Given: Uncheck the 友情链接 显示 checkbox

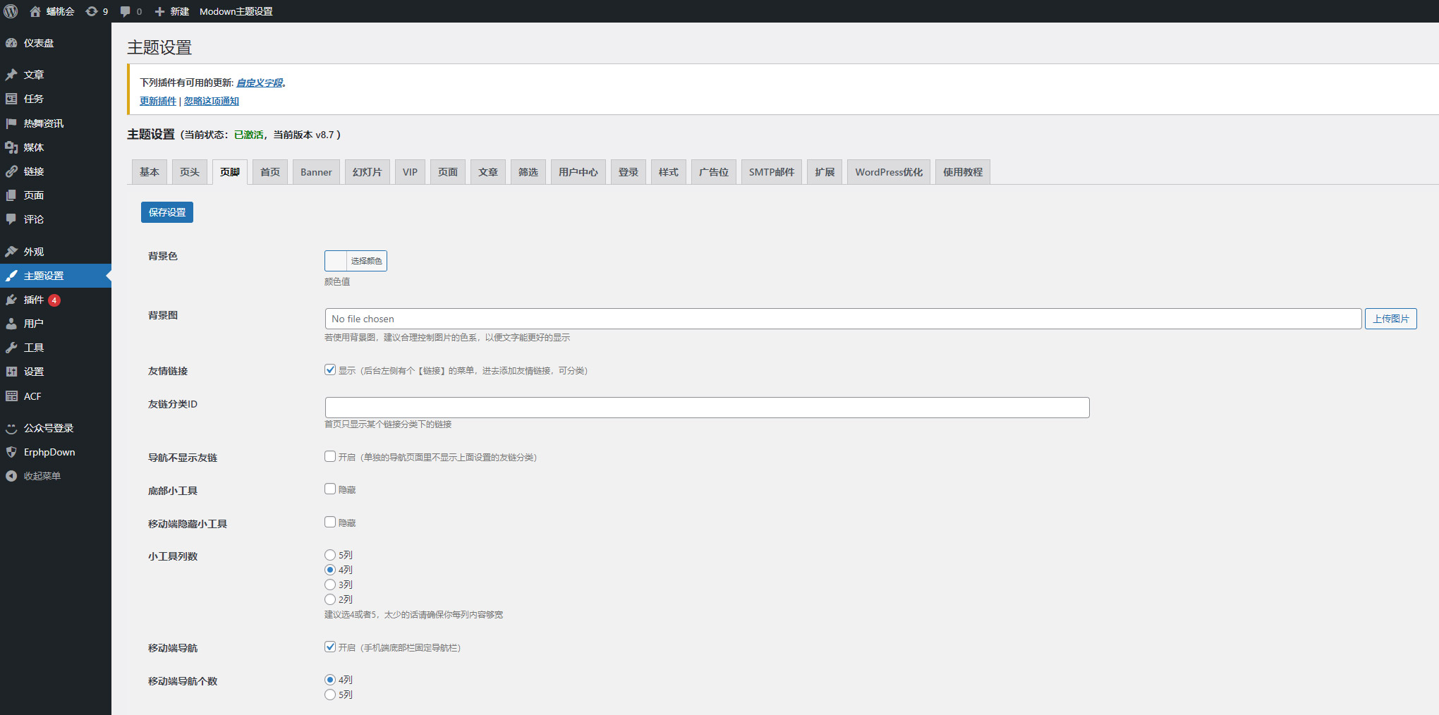Looking at the screenshot, I should click(330, 369).
